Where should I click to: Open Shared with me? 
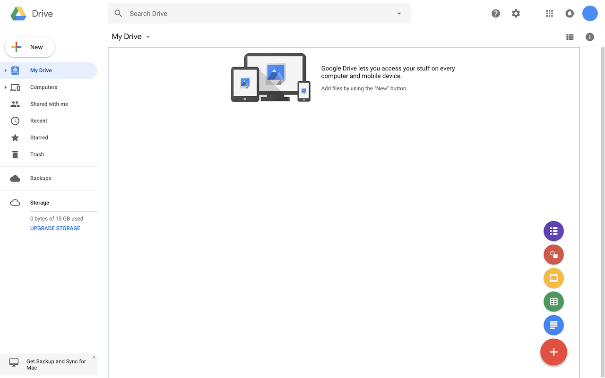[49, 104]
